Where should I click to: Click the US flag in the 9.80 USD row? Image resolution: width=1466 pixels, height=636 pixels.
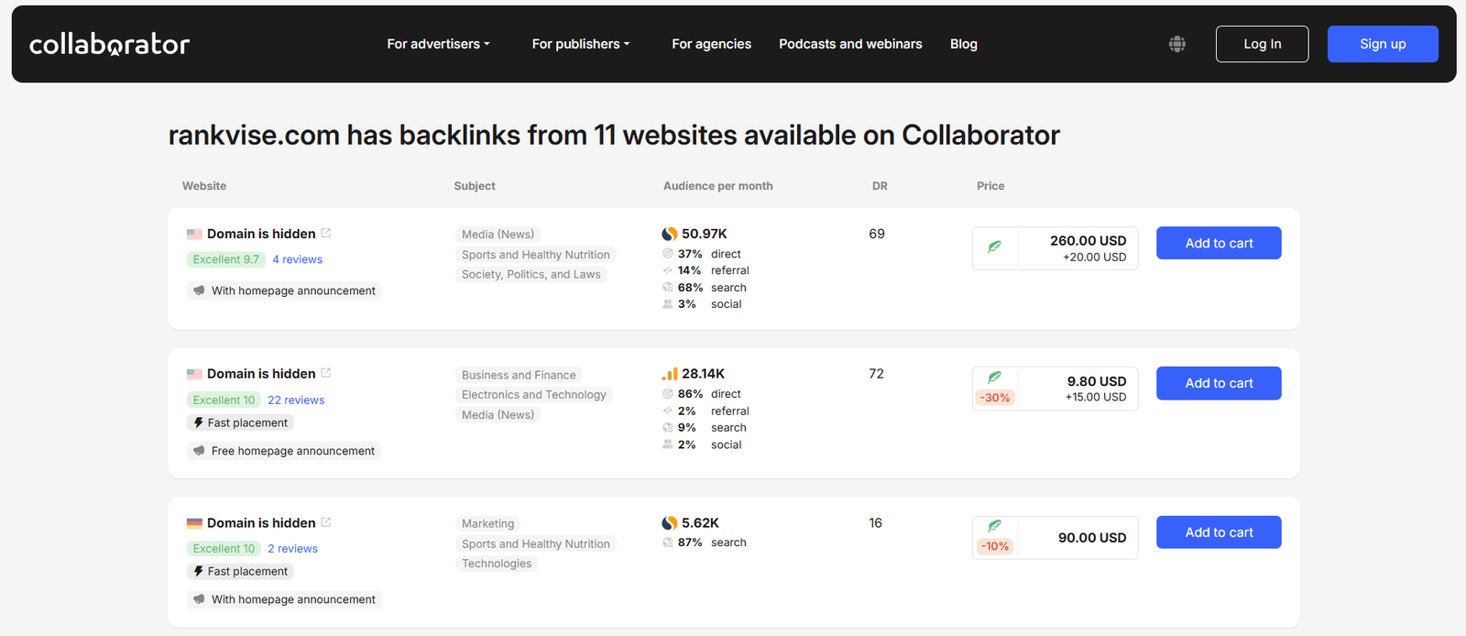point(194,374)
